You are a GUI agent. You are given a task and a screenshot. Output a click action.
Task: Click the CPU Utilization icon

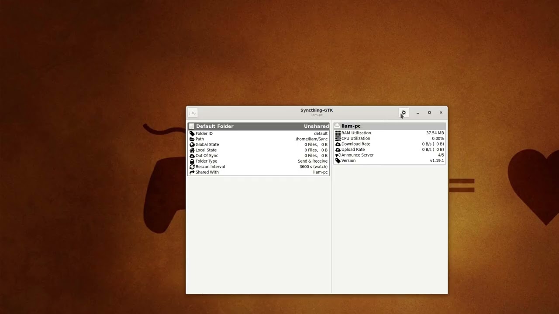coord(338,139)
